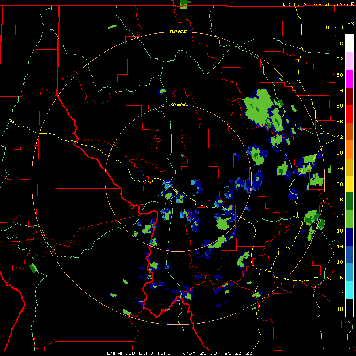Click the legend value "18"
Viewport: 356px width, 356px height.
[x=340, y=231]
